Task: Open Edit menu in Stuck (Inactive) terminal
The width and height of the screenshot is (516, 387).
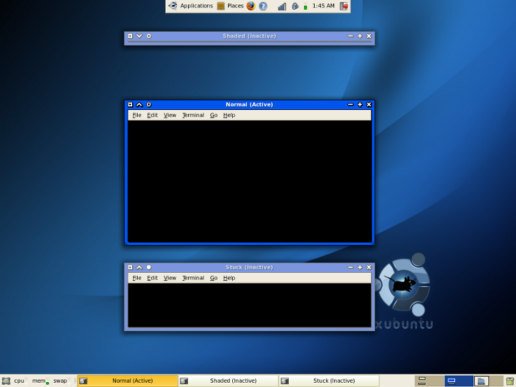Action: [152, 278]
